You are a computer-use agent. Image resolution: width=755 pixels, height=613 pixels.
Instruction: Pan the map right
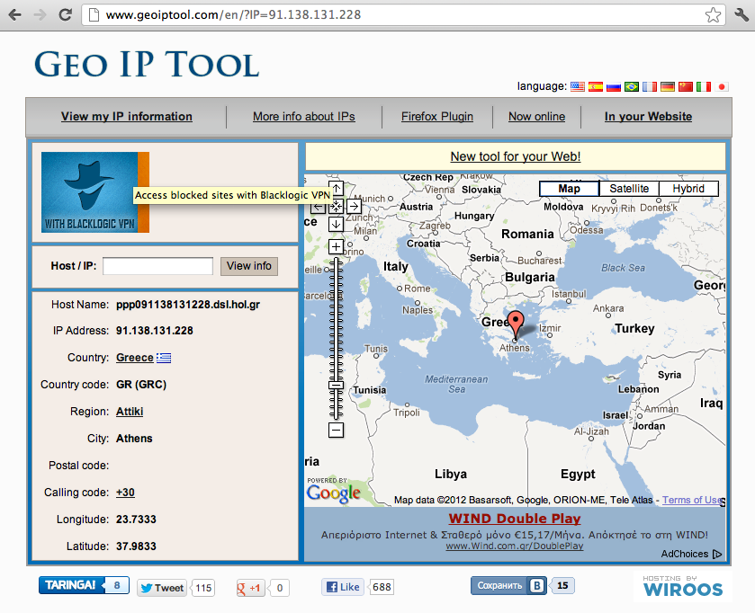(354, 207)
